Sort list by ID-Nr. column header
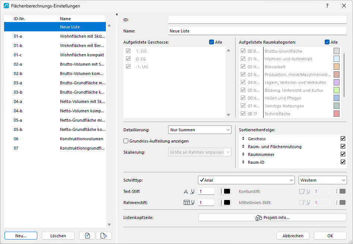The image size is (353, 244). 35,19
